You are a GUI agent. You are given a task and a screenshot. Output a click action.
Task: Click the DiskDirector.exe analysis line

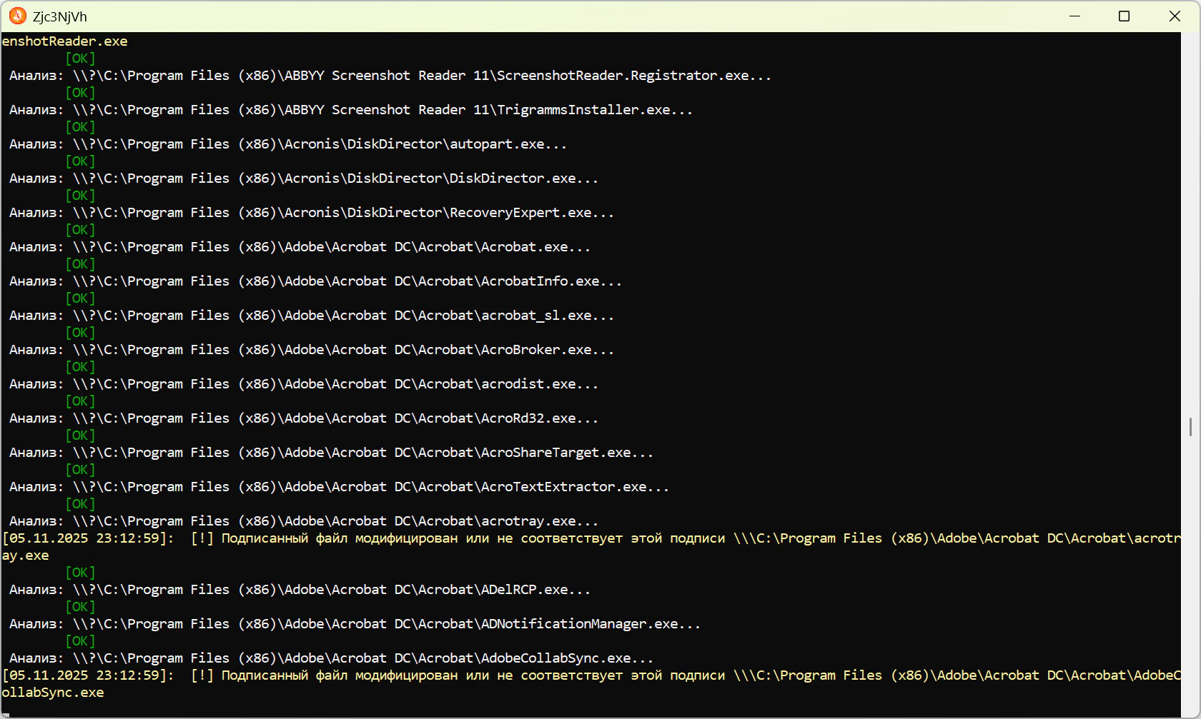[303, 179]
